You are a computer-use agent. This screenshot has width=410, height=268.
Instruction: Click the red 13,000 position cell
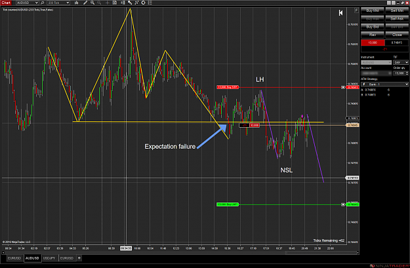[373, 43]
